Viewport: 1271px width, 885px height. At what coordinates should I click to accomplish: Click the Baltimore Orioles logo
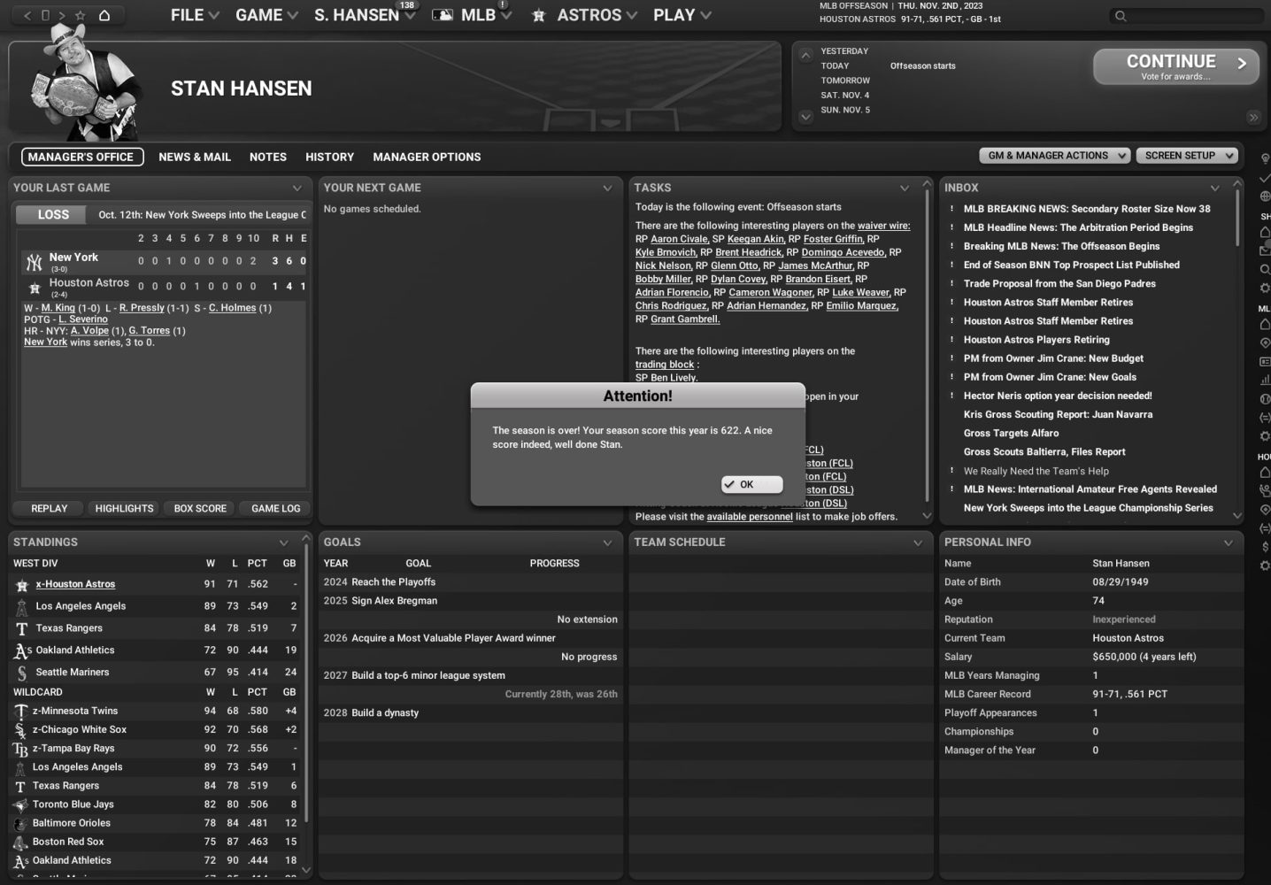click(x=20, y=824)
